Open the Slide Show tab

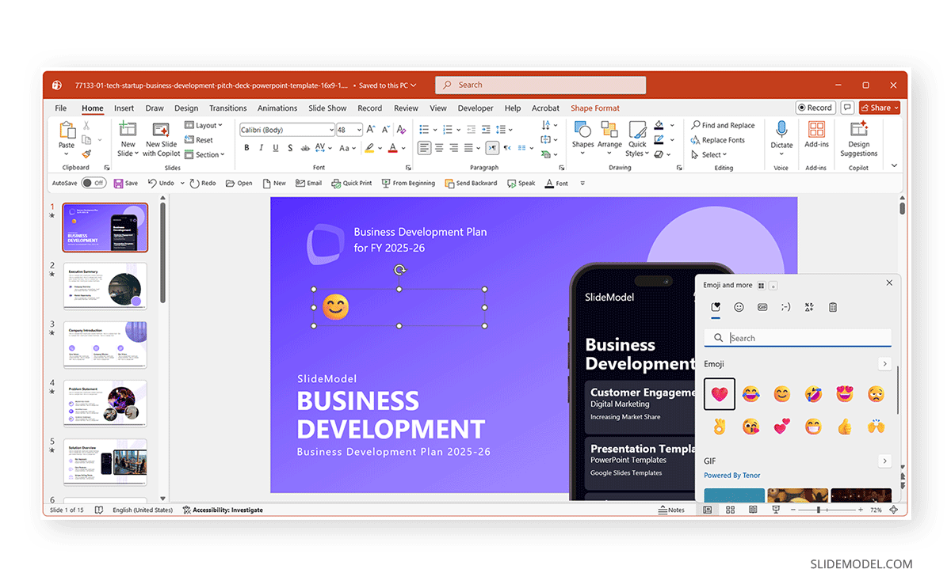pyautogui.click(x=327, y=108)
